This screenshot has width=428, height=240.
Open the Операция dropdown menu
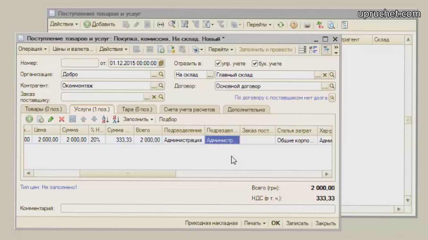click(32, 49)
